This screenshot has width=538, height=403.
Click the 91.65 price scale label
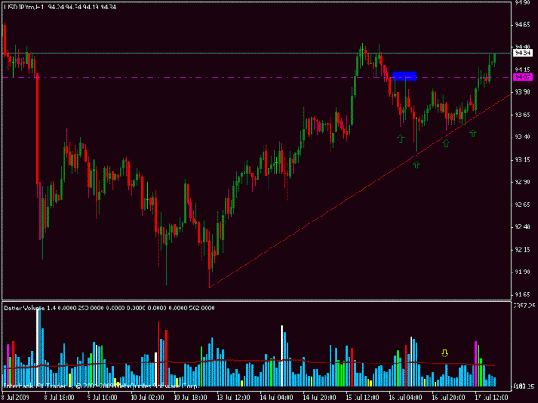pos(523,295)
